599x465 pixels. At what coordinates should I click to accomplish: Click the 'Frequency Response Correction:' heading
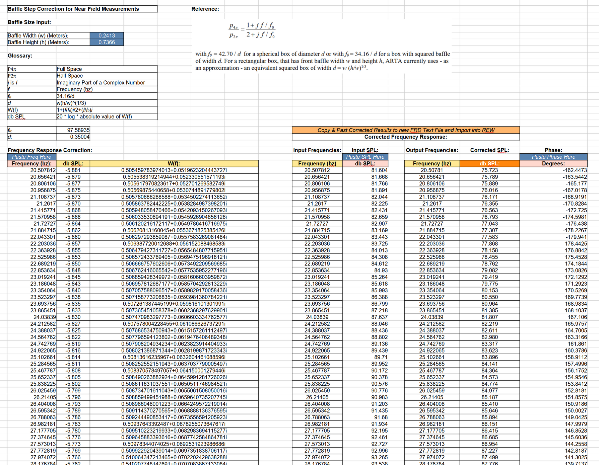[x=50, y=150]
